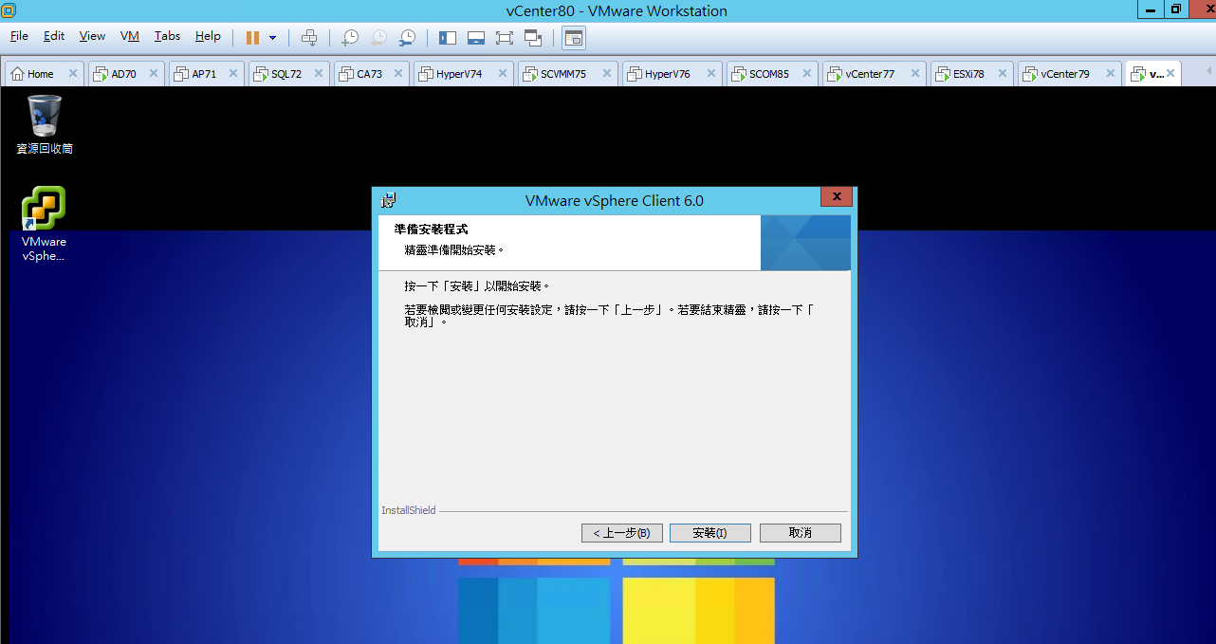
Task: Click the 安裝(I) install button
Action: [x=710, y=533]
